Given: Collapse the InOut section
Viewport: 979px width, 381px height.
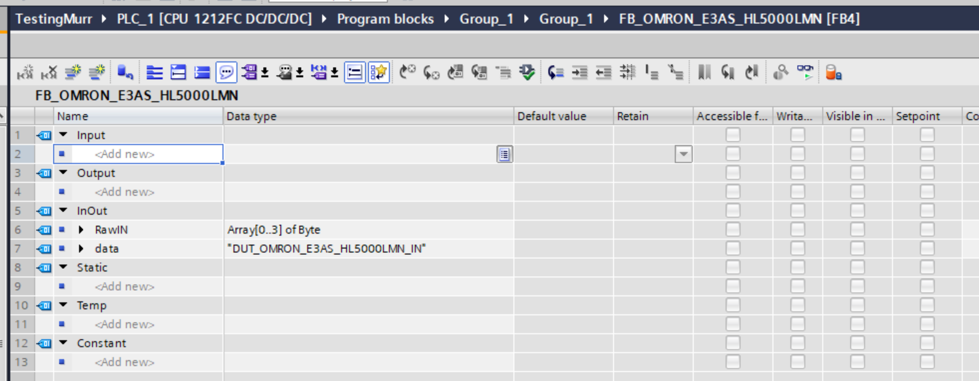Looking at the screenshot, I should [63, 210].
